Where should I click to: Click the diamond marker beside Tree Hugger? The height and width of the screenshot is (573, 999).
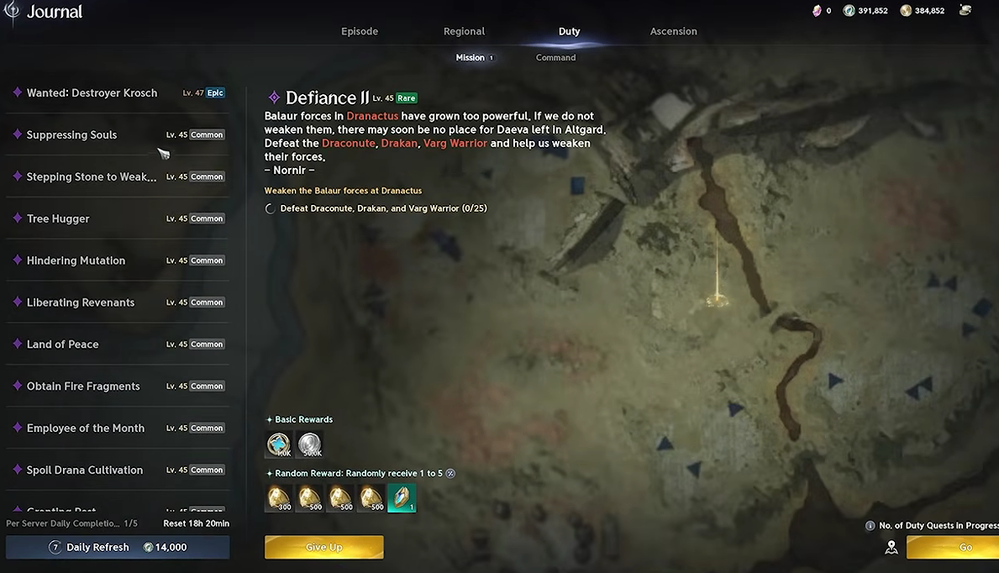coord(17,218)
